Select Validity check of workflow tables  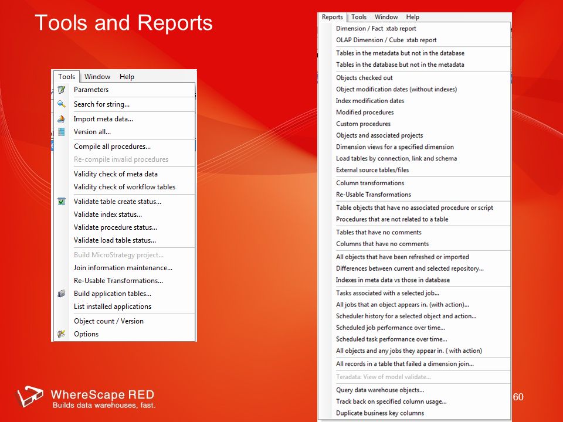124,187
